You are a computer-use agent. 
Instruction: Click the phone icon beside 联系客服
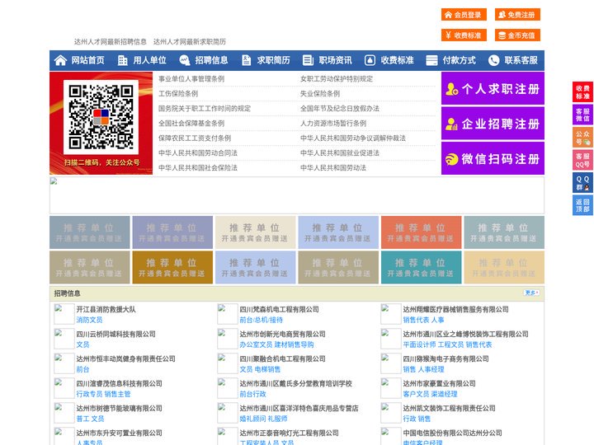tap(493, 60)
